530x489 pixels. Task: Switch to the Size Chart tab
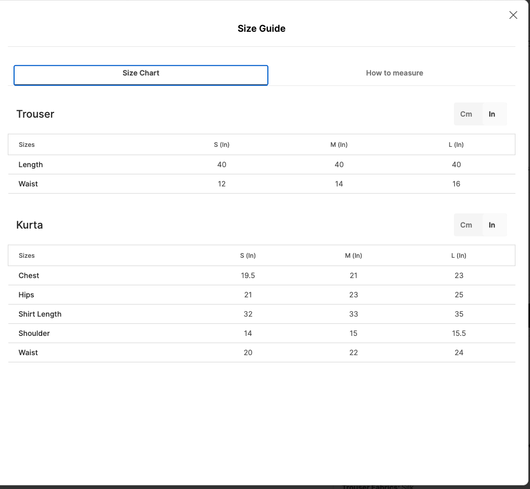[141, 73]
